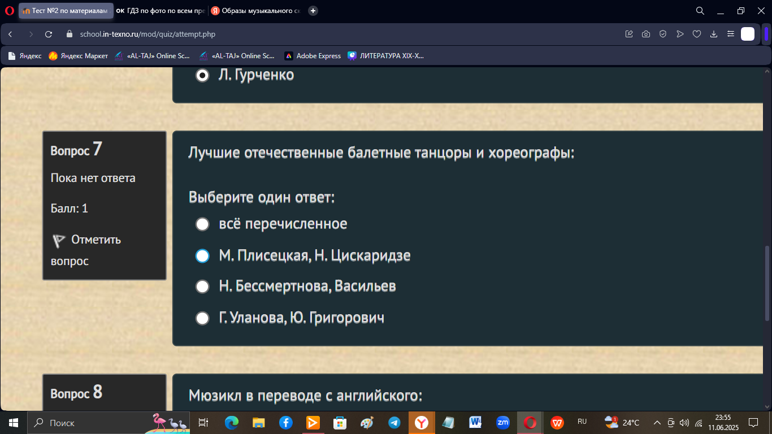Click the "Пока нет ответа" status text
772x434 pixels.
pyautogui.click(x=93, y=179)
